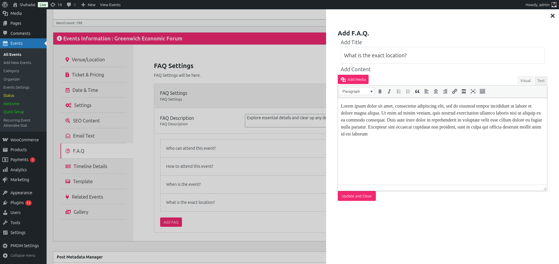
Task: Open the Email Text tab
Action: (x=93, y=136)
